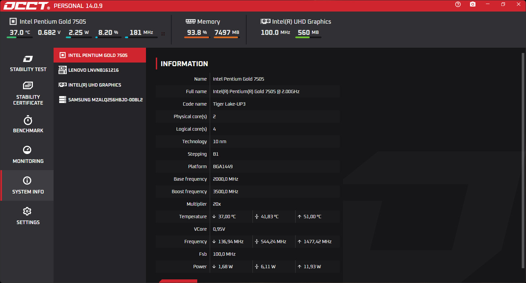Minimize the OCCT window
Viewport: 526px width, 283px height.
488,4
